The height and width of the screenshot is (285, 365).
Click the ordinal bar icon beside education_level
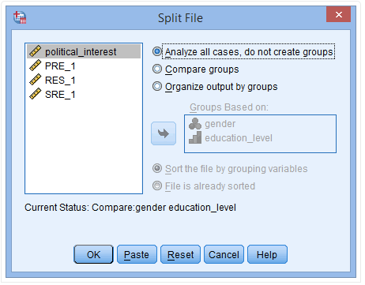[x=195, y=137]
